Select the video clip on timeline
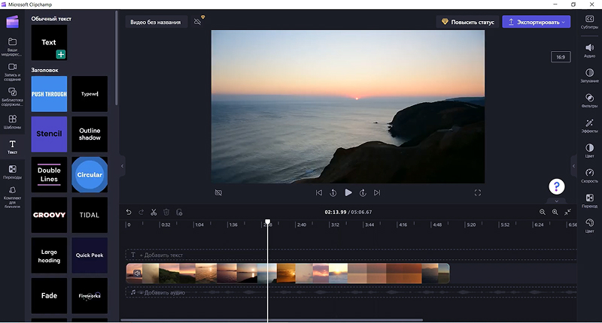The image size is (602, 323). click(287, 273)
